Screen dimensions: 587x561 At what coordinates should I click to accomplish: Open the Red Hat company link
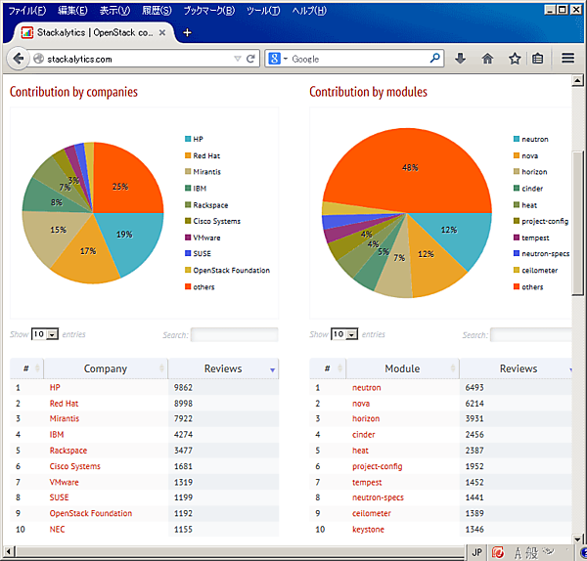[64, 404]
